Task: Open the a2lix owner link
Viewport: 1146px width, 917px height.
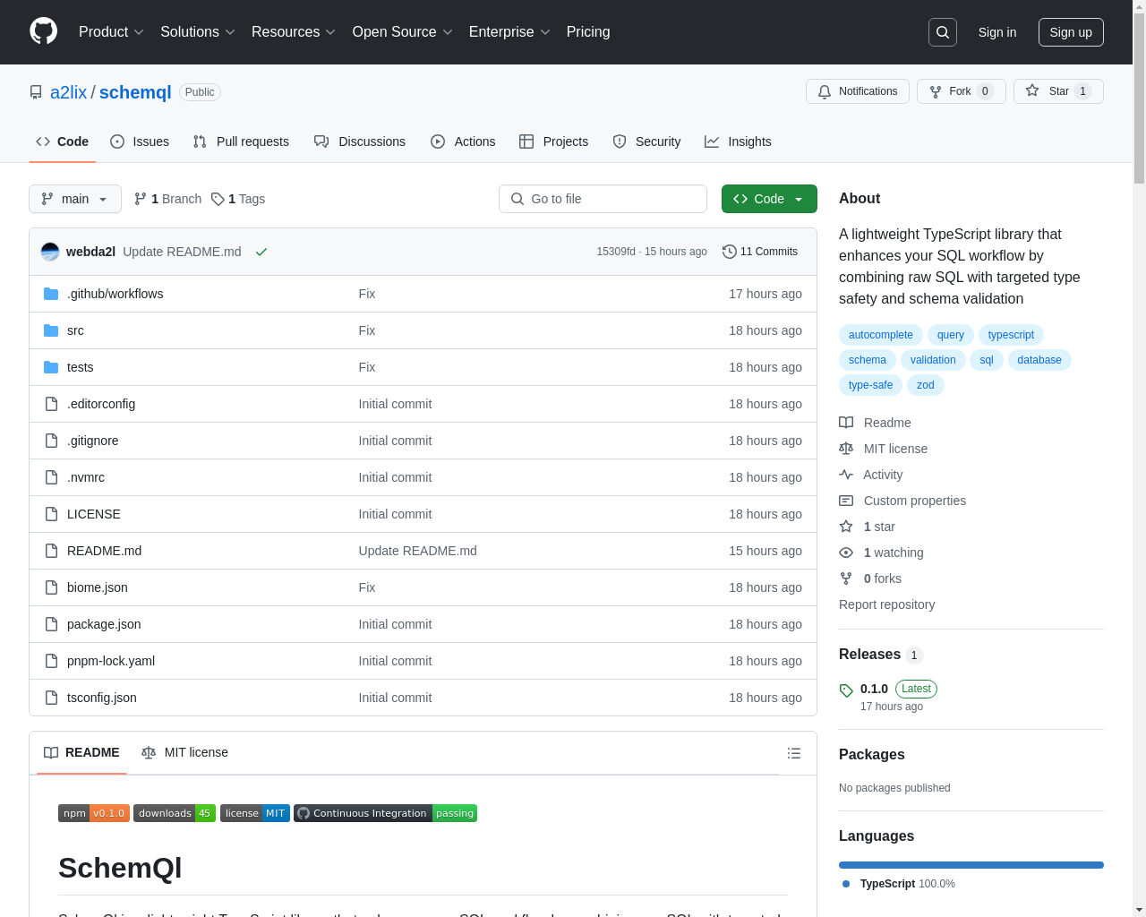Action: [69, 92]
